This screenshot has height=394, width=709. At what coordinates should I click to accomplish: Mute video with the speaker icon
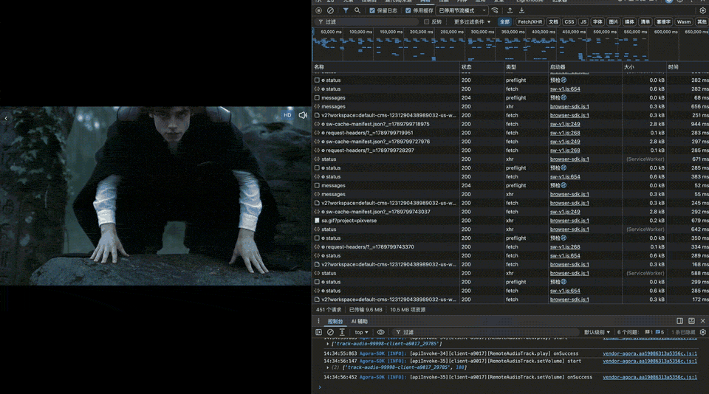[303, 115]
